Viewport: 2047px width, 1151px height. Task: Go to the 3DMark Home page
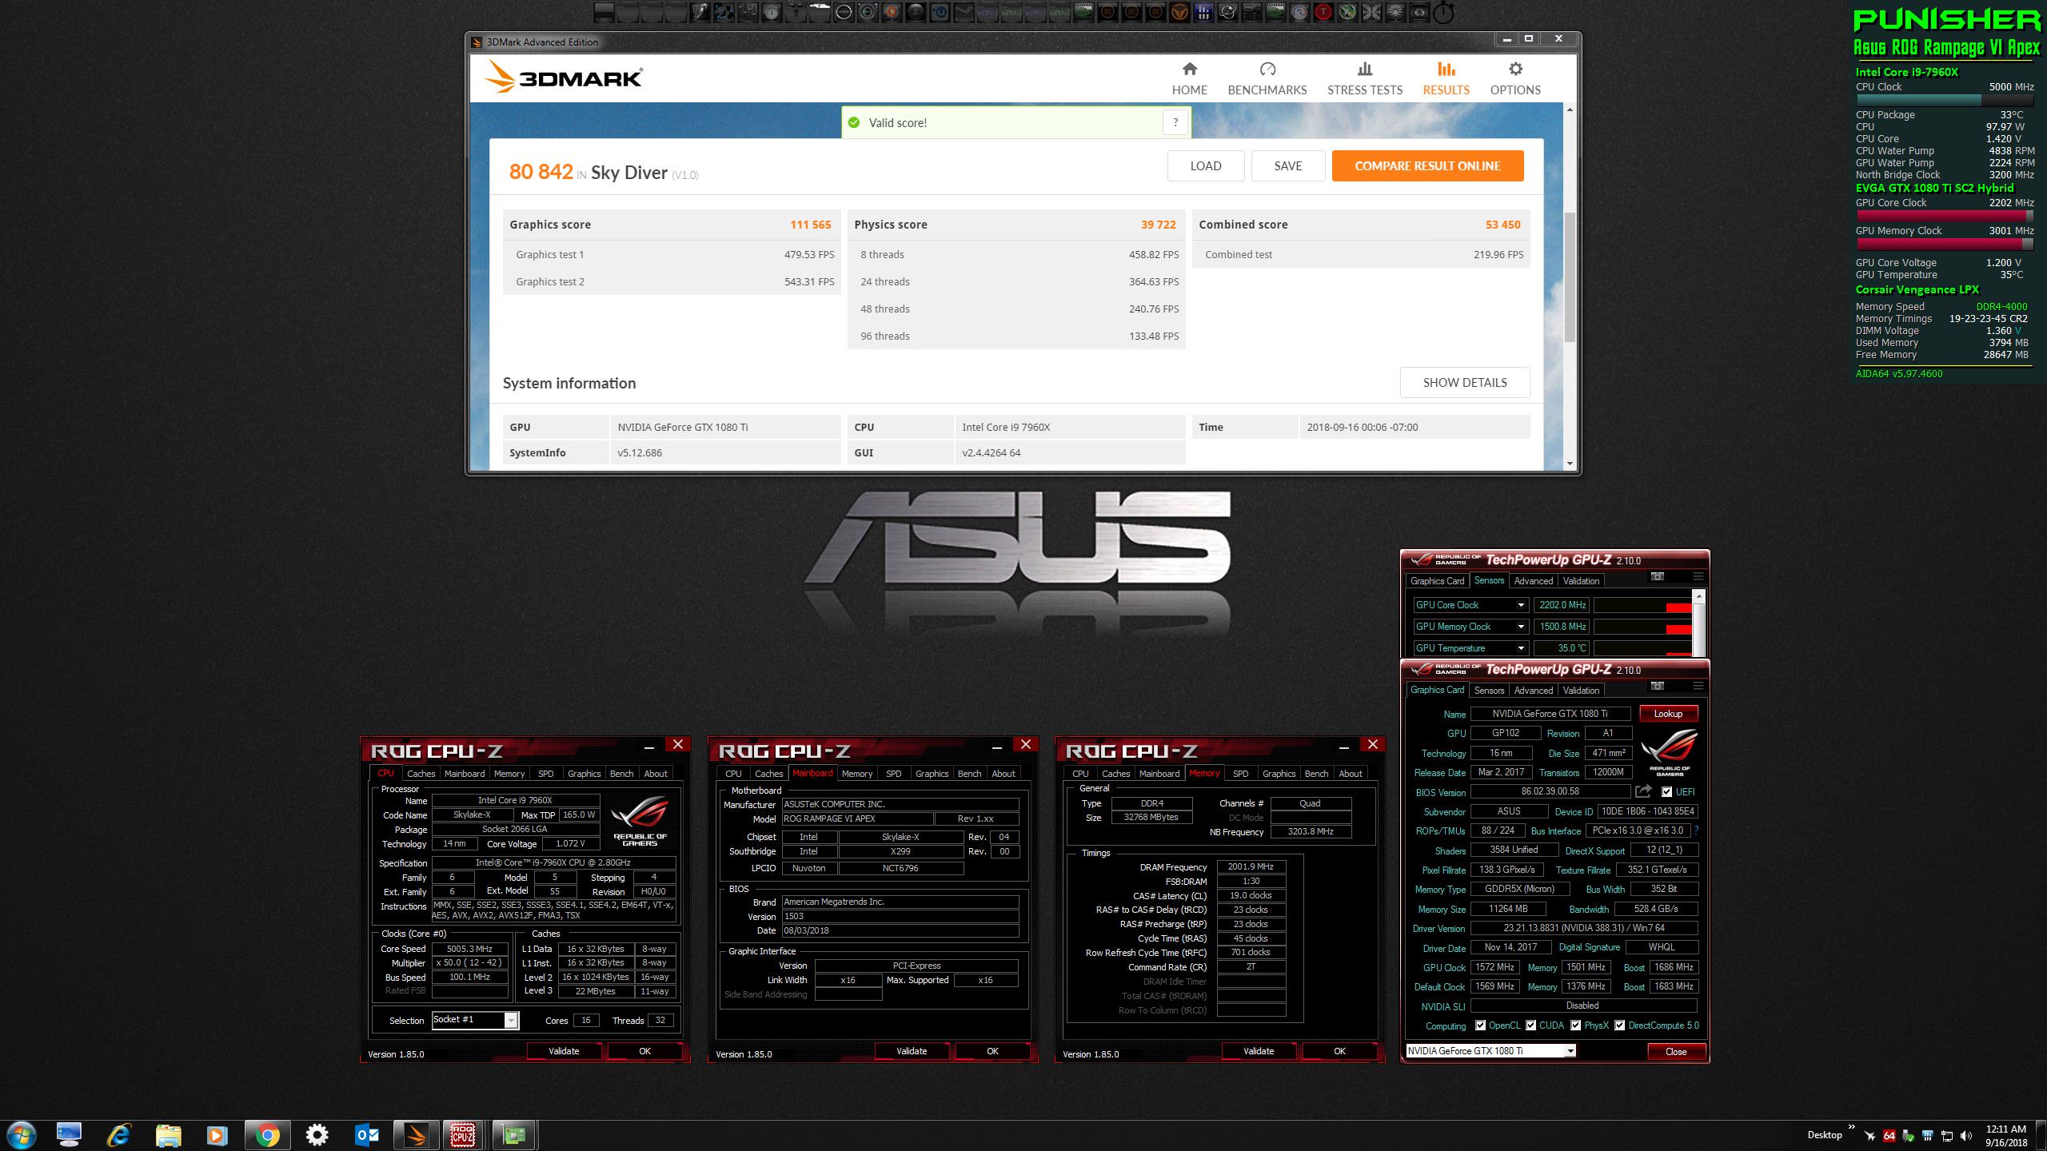1189,78
